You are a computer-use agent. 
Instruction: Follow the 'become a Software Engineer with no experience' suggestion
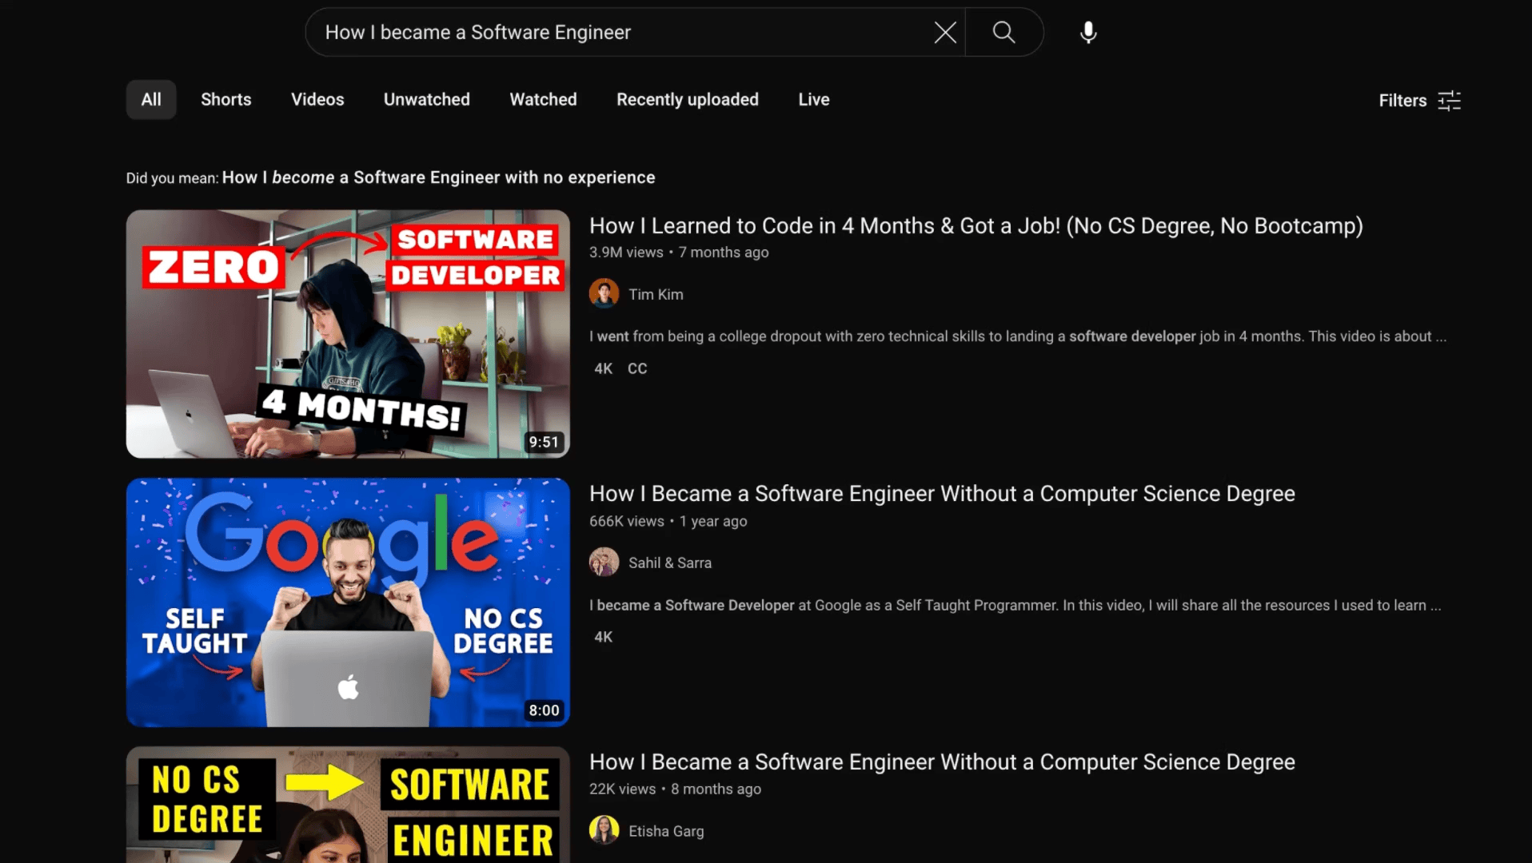coord(438,177)
